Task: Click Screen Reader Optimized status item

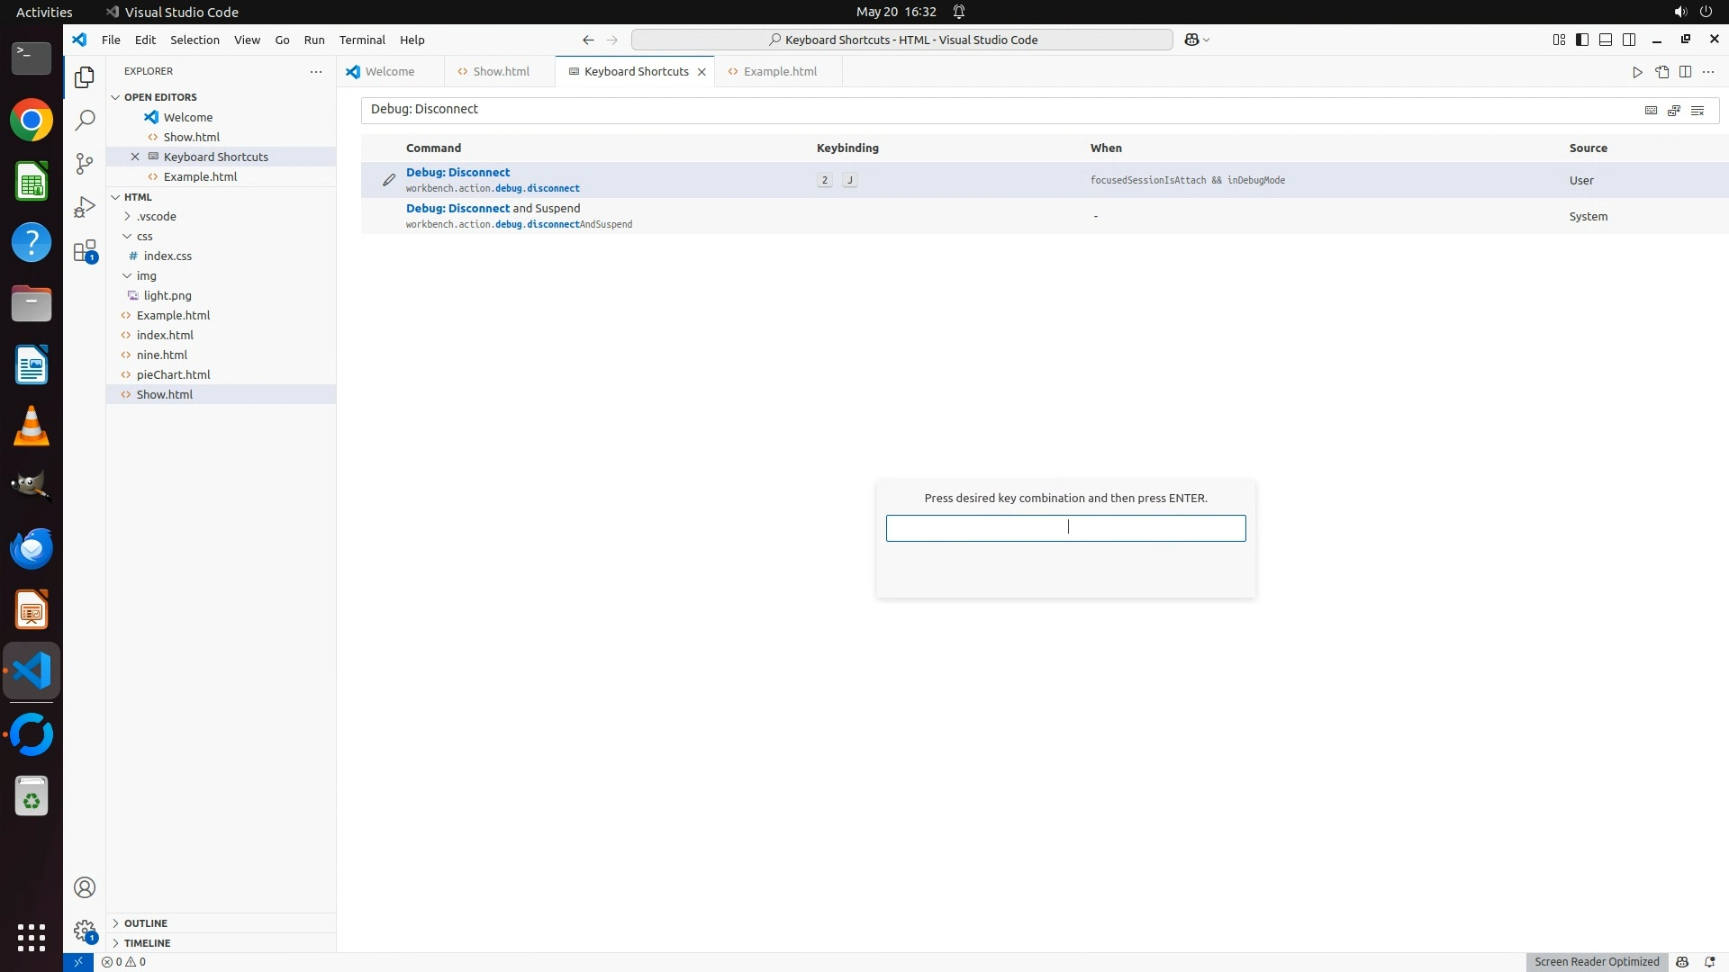Action: tap(1597, 961)
